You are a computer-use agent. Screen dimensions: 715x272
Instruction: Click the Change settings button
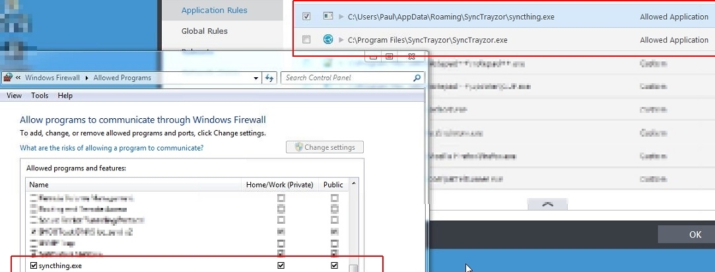325,147
